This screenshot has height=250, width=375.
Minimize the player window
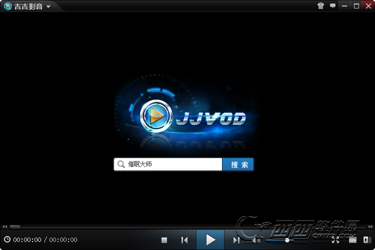[x=344, y=6]
